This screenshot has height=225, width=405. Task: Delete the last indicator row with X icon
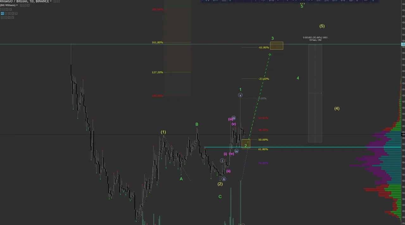click(x=13, y=17)
